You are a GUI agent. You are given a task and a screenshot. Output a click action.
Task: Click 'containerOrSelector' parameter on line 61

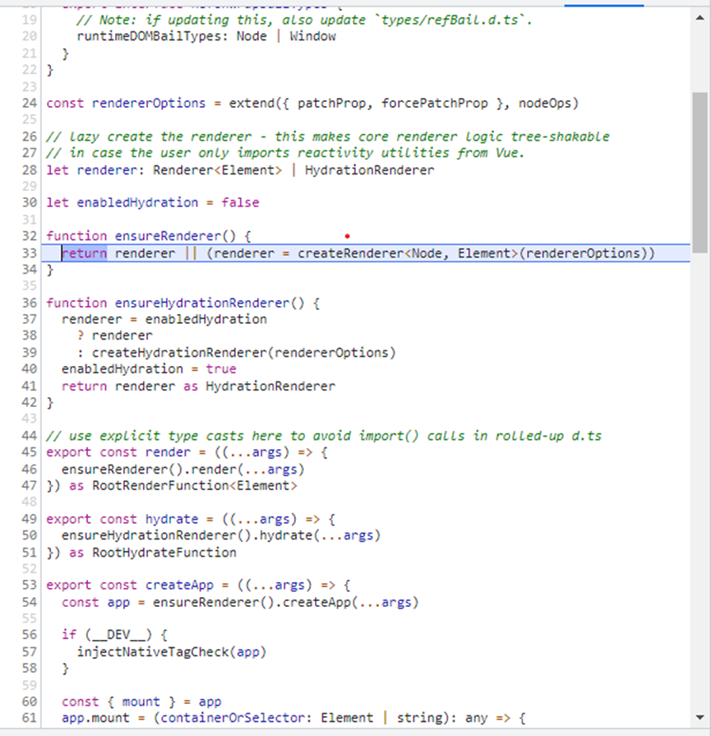[x=233, y=718]
